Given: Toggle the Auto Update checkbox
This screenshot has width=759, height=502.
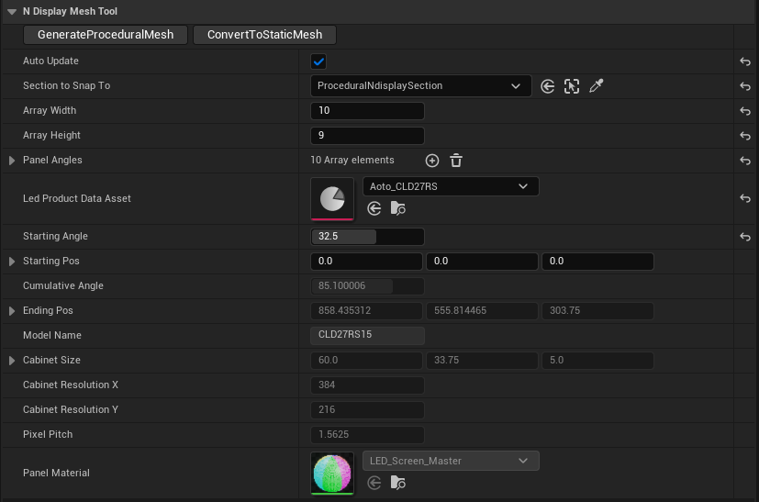Looking at the screenshot, I should tap(318, 61).
